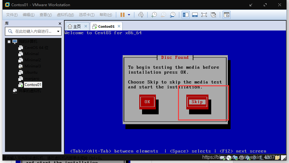Close the 库 library panel
Viewport: 289px width, 163px height.
tap(60, 23)
